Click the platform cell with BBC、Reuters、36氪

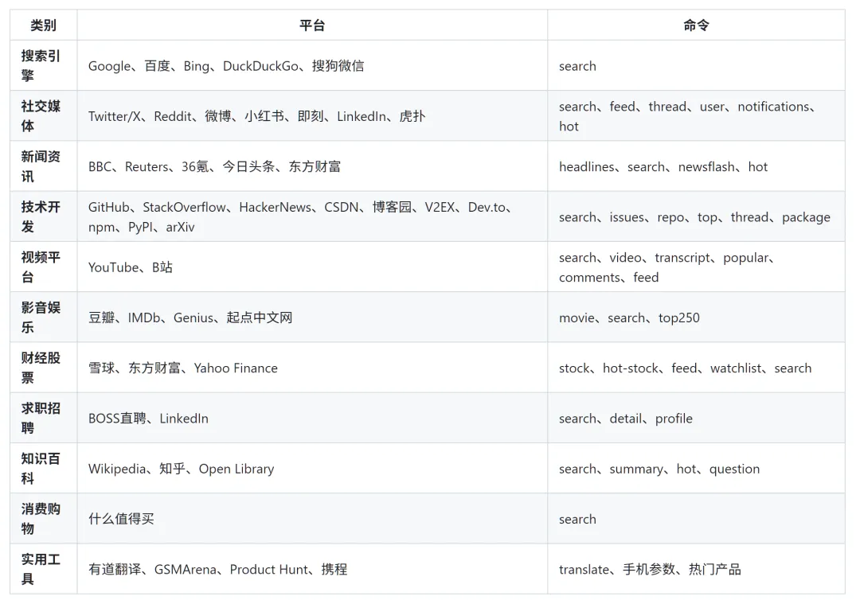pos(312,166)
